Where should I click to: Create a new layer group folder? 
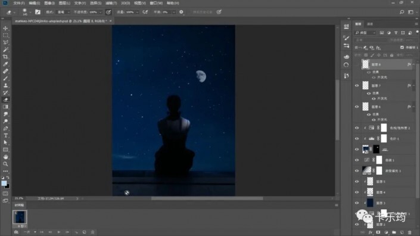coord(394,232)
